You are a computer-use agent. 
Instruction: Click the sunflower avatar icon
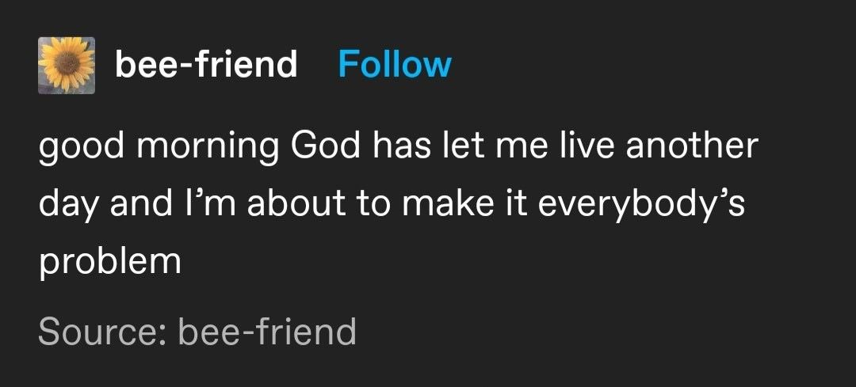[x=67, y=65]
